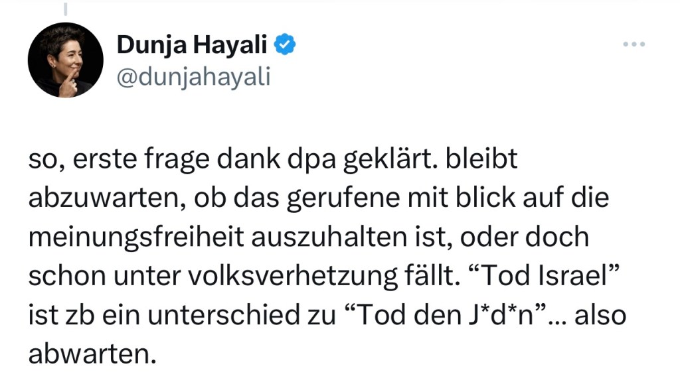Viewport: 680px width, 392px height.
Task: Click the thread connector line above avatar
Action: coord(66,9)
